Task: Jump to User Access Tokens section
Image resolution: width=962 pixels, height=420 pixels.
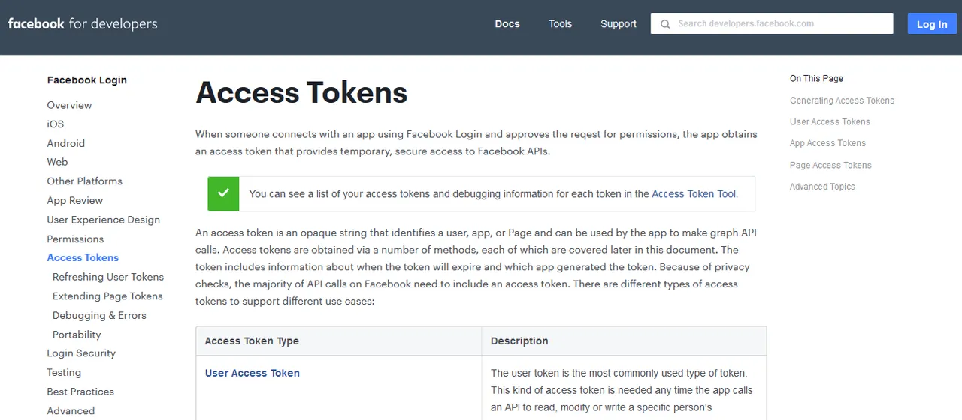Action: click(x=830, y=122)
